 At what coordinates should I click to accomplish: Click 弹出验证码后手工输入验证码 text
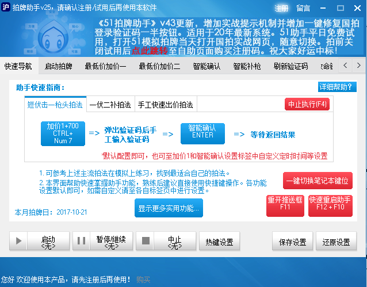click(131, 135)
